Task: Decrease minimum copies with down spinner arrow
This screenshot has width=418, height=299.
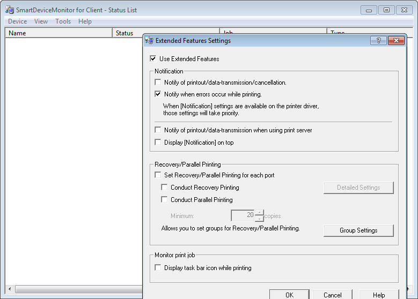Action: coord(259,219)
